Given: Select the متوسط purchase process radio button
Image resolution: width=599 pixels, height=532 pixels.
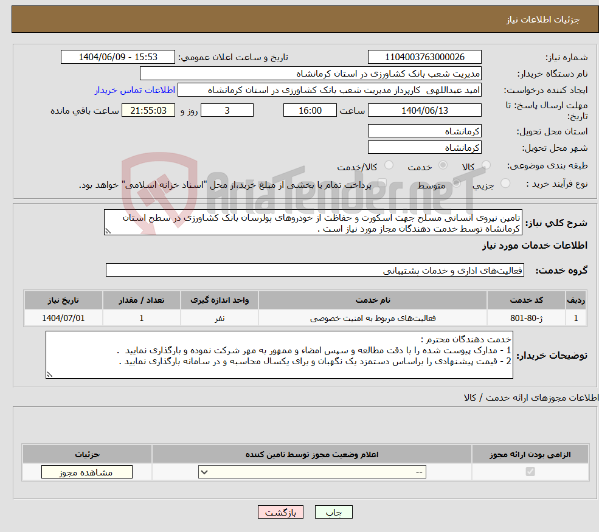Looking at the screenshot, I should tap(457, 183).
